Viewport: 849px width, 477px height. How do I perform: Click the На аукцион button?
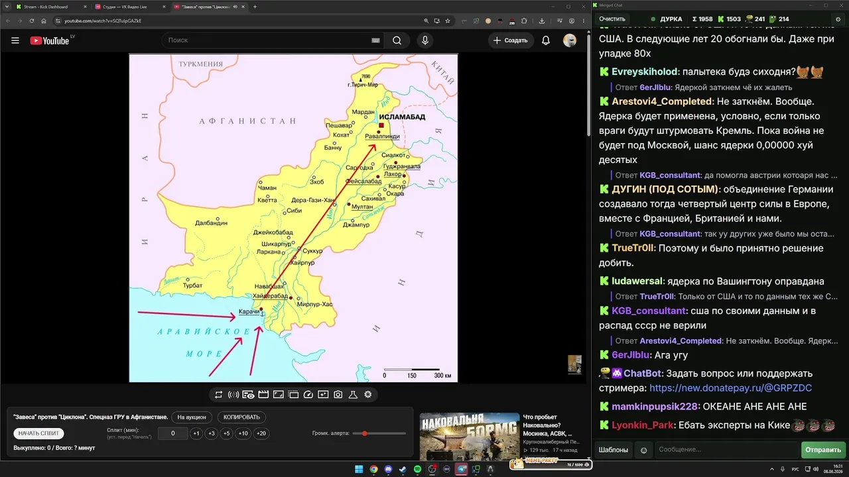point(192,417)
